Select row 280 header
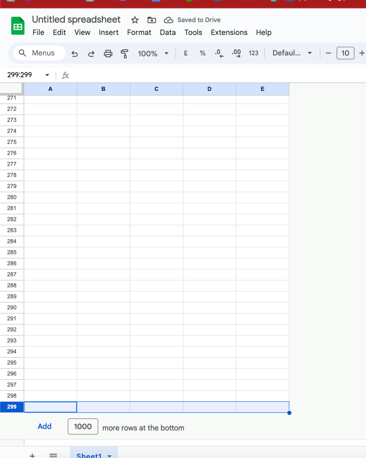The image size is (366, 458). (12, 197)
